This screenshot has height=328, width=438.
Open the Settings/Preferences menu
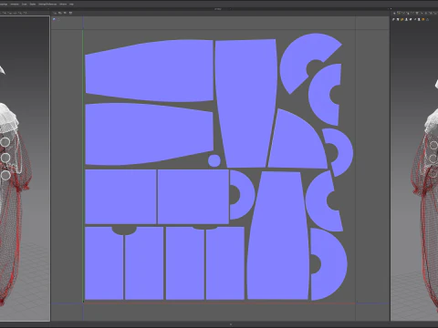pyautogui.click(x=47, y=5)
